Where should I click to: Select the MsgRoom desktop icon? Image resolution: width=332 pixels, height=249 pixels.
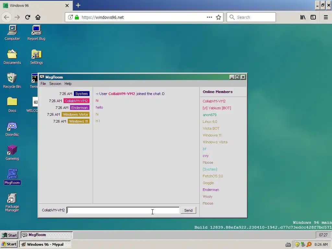click(12, 177)
